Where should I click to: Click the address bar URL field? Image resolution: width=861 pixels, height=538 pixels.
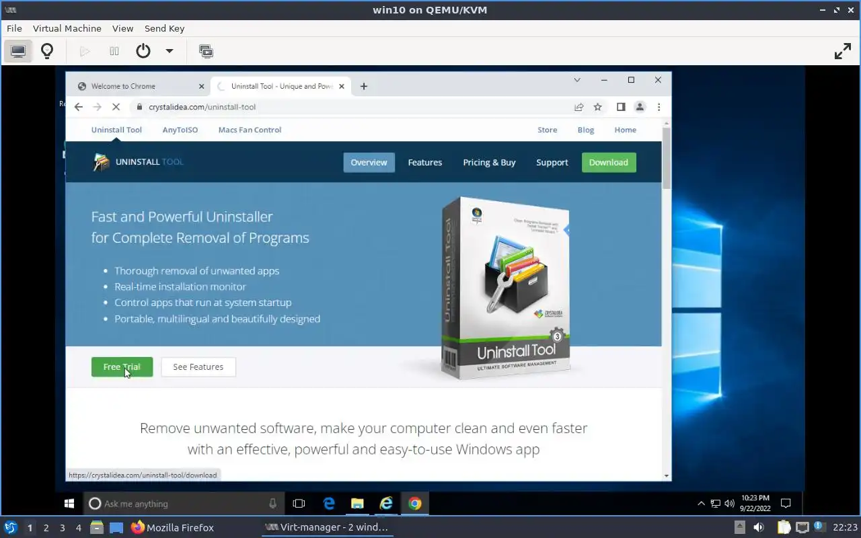350,107
